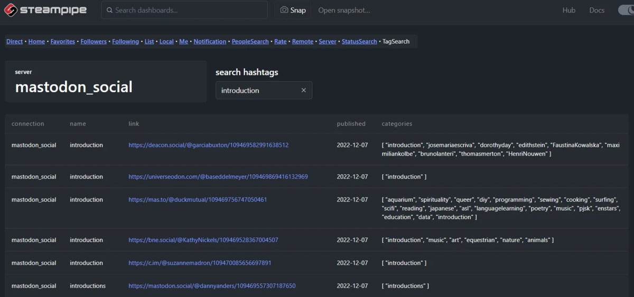Viewport: 634px width, 297px height.
Task: Click the name cell in the duckmutual row
Action: [x=86, y=200]
